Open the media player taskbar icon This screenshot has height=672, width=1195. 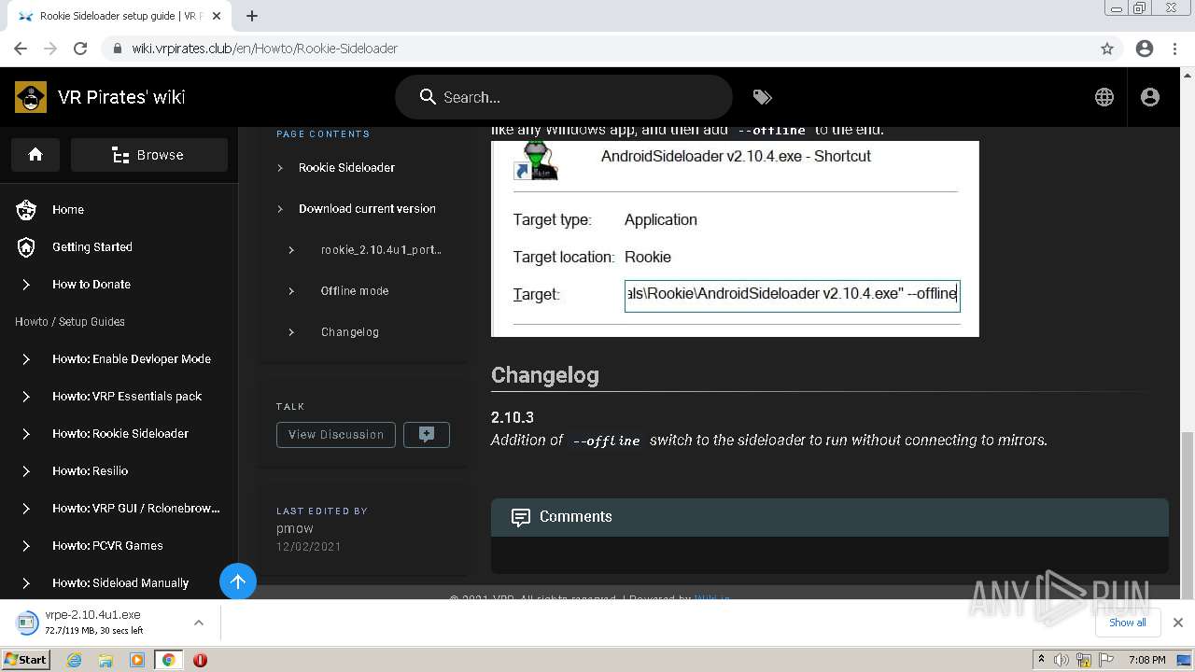coord(137,660)
